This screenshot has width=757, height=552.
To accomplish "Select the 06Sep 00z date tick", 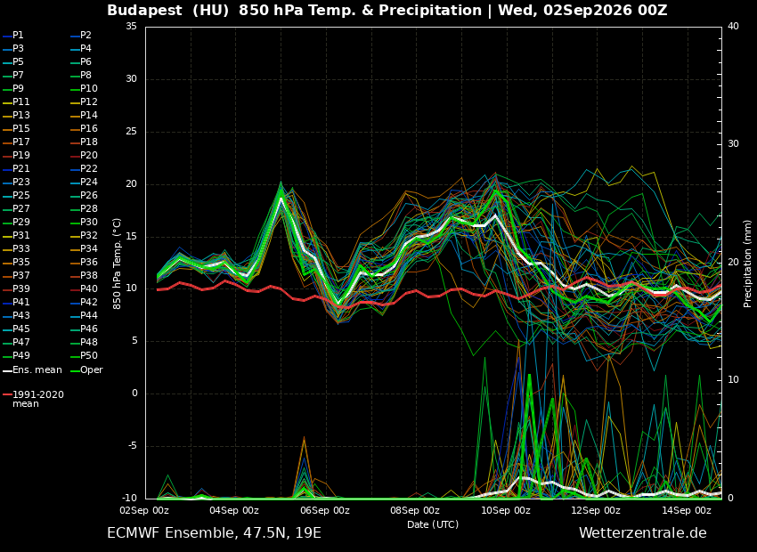I will (325, 510).
